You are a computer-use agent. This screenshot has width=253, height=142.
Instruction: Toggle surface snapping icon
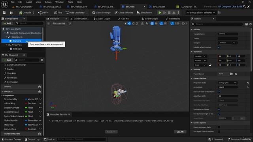point(147,24)
